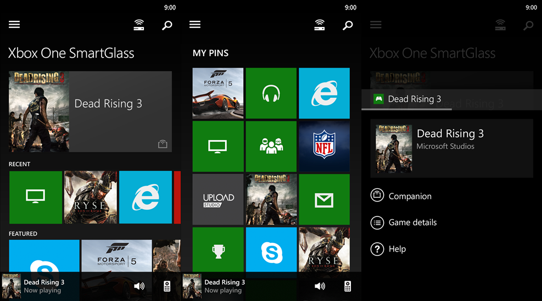The width and height of the screenshot is (542, 301).
Task: Open Dead Rising 3 now playing on home screen
Action: point(34,286)
